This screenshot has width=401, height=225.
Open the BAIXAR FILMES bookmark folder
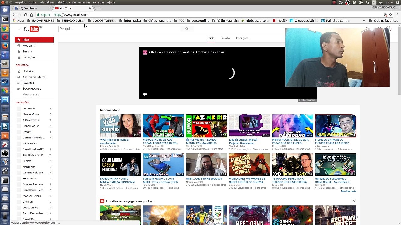[x=41, y=21]
